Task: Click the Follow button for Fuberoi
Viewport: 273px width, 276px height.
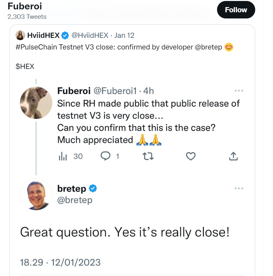Action: coord(236,10)
